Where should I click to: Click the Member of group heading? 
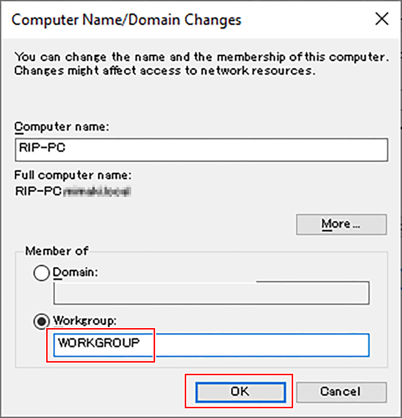pyautogui.click(x=57, y=251)
